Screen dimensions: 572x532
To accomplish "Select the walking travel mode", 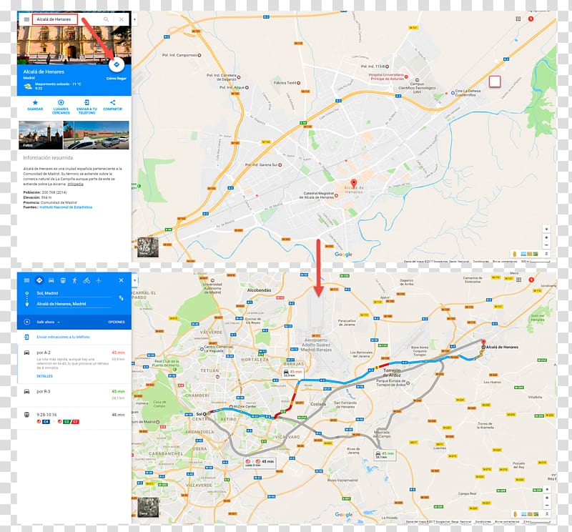I will pyautogui.click(x=74, y=280).
